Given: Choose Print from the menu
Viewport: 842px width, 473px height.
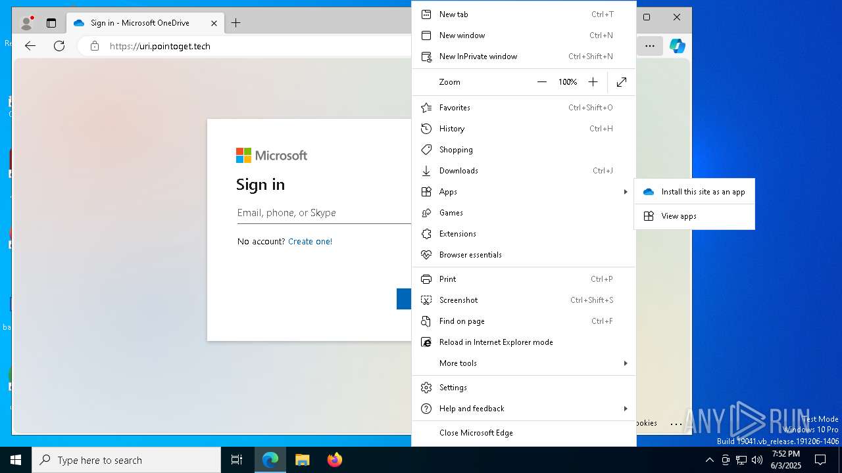Looking at the screenshot, I should (x=524, y=279).
